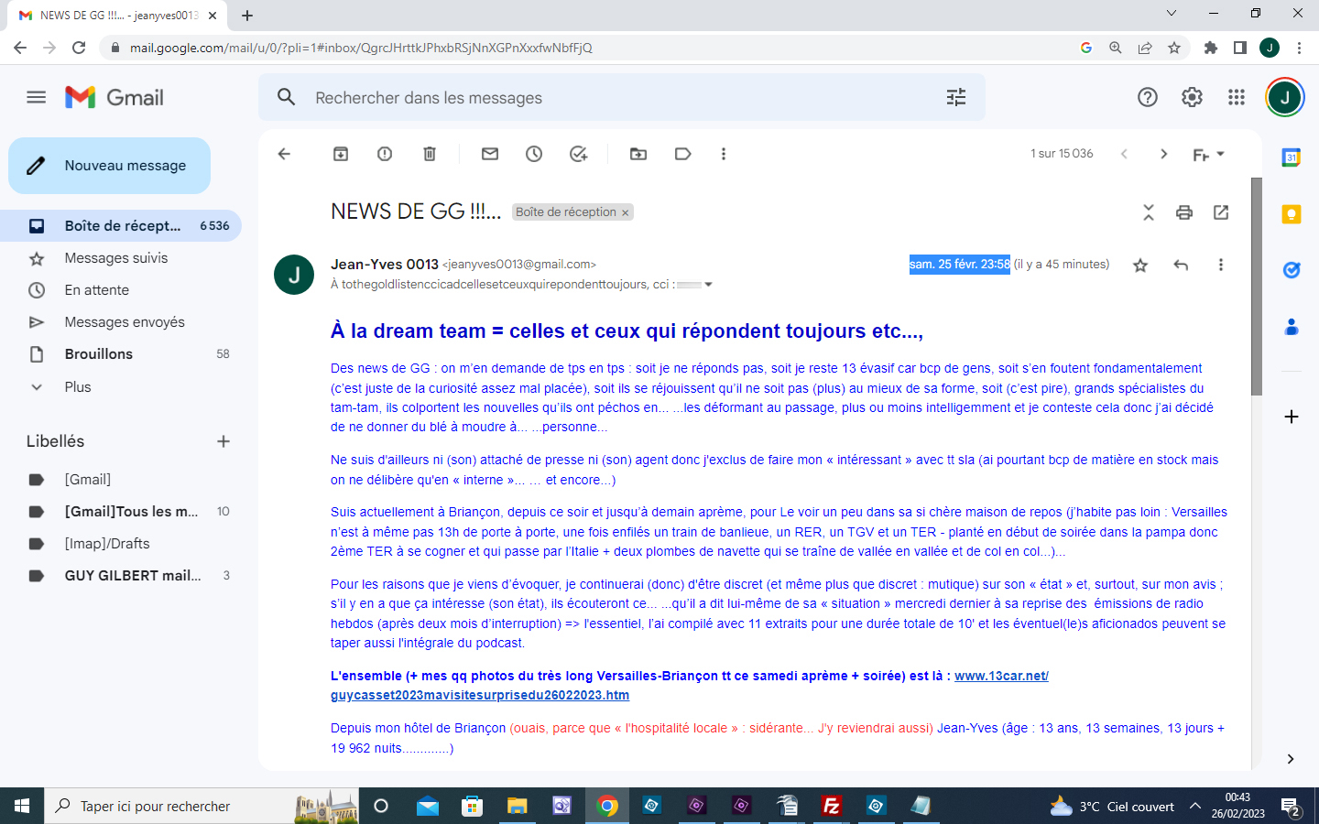
Task: Open Gmail settings gear
Action: (1192, 97)
